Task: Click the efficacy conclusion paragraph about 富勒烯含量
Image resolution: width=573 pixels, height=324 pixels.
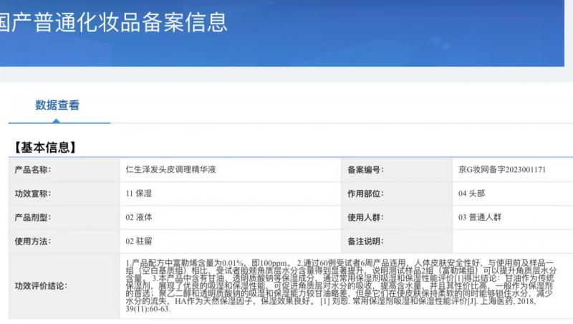Action: tap(341, 285)
